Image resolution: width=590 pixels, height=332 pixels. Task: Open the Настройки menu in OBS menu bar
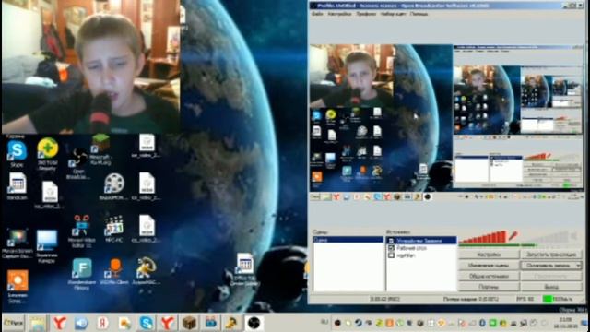click(339, 14)
